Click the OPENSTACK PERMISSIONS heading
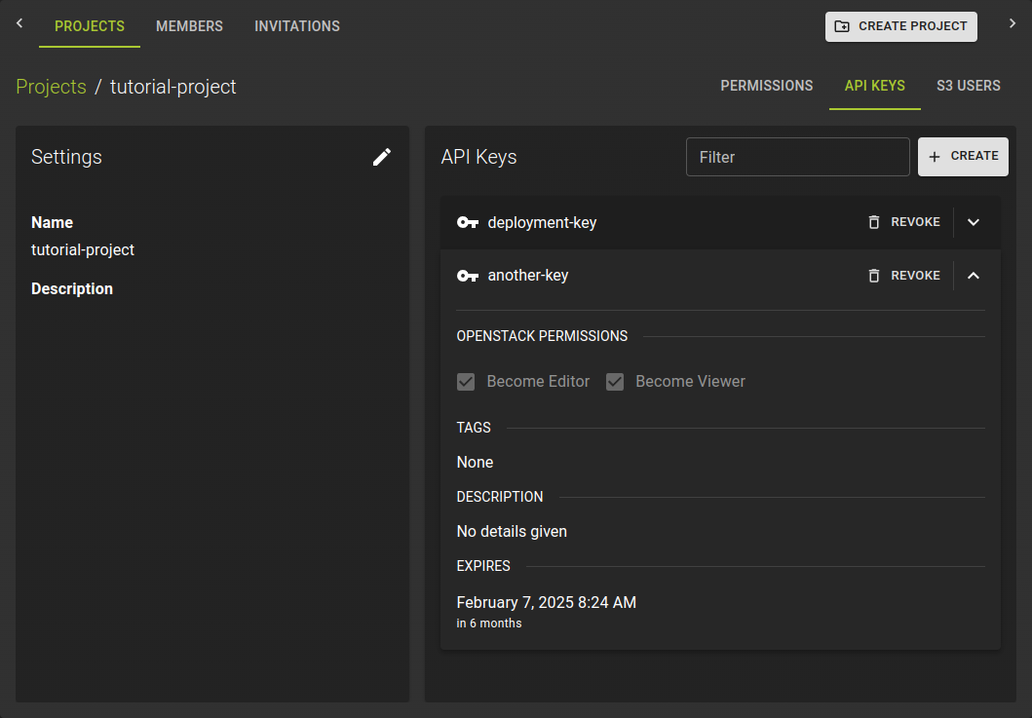 [543, 336]
